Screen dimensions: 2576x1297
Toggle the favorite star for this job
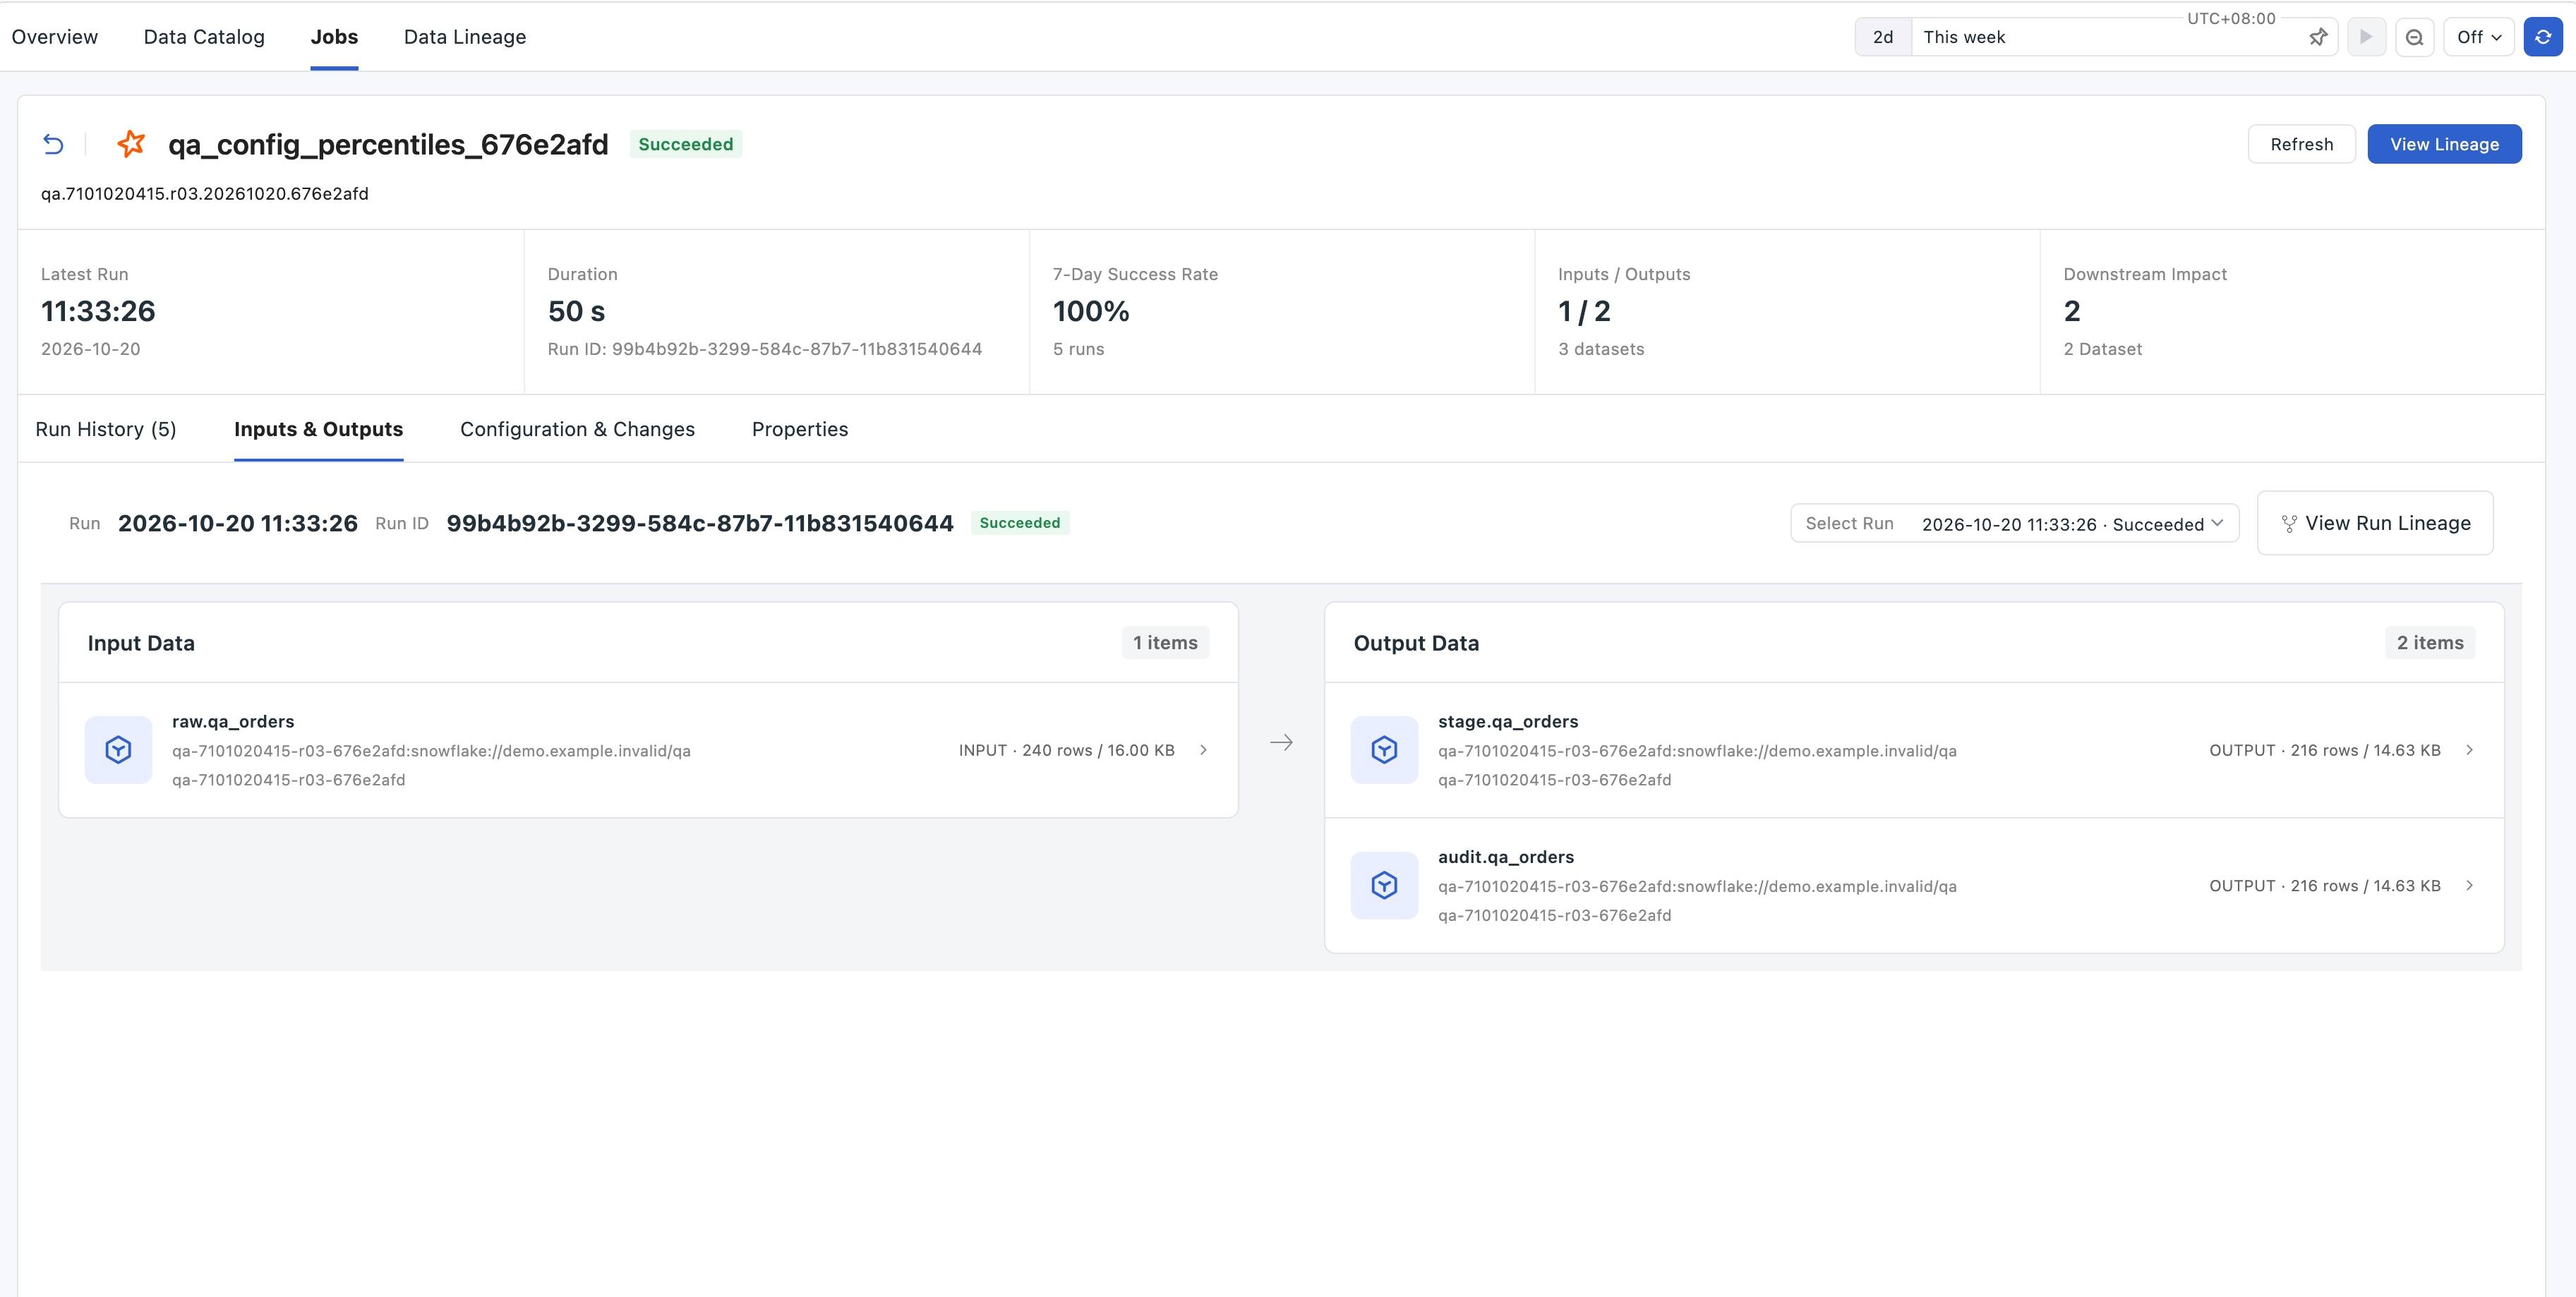pos(131,144)
